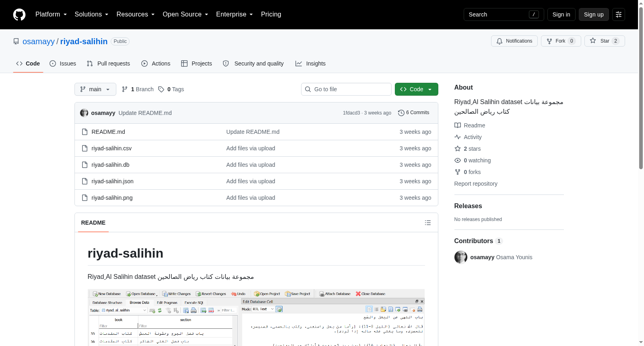Open the riyad-salihin repository link
Image resolution: width=644 pixels, height=346 pixels.
(84, 41)
